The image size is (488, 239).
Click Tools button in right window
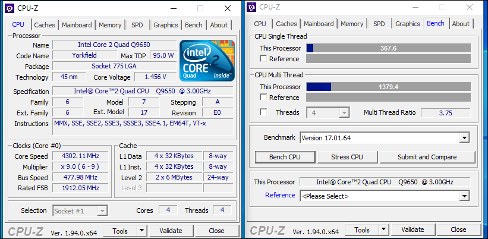[x=362, y=230]
